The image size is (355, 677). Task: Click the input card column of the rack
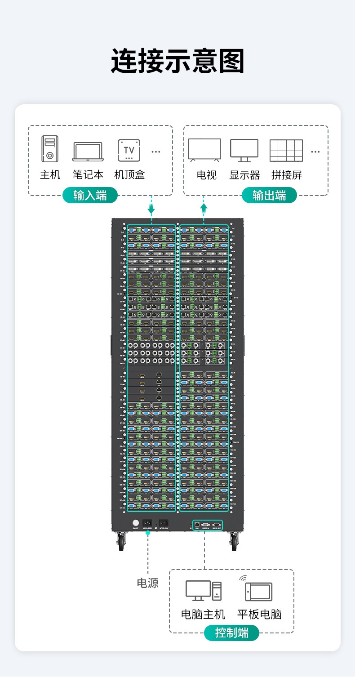point(151,368)
